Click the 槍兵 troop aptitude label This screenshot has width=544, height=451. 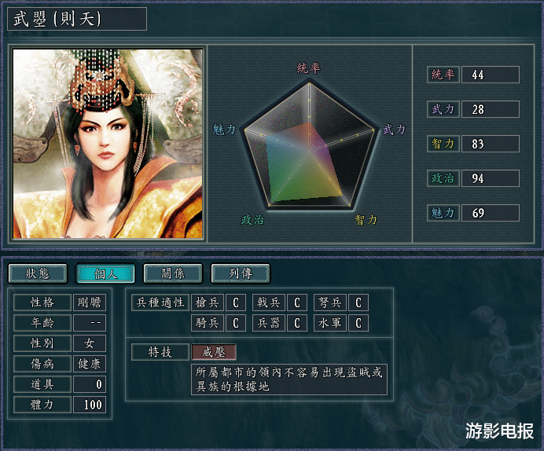tap(207, 302)
